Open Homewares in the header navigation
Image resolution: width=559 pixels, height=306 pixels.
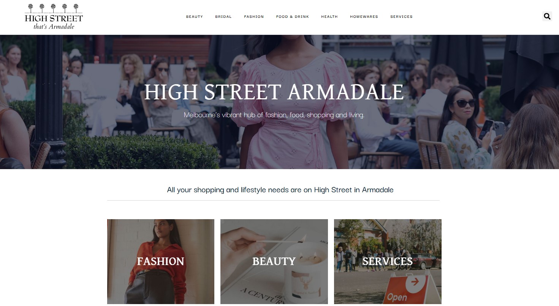pos(364,17)
